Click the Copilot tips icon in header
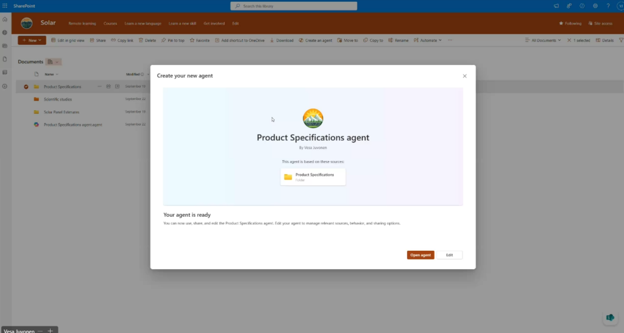 pos(582,6)
